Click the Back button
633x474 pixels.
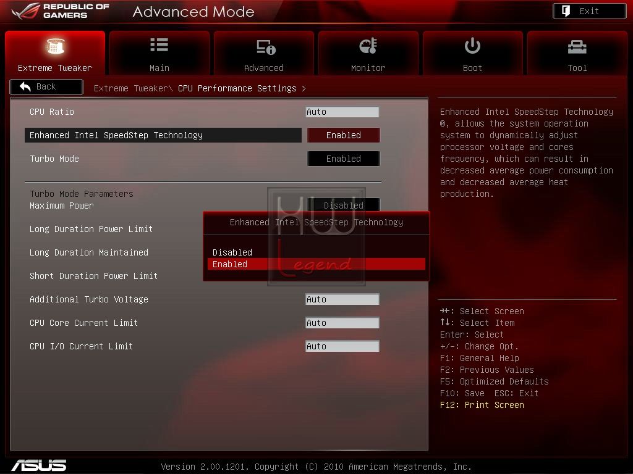[46, 86]
